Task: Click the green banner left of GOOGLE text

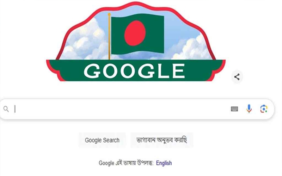Action: (x=67, y=70)
